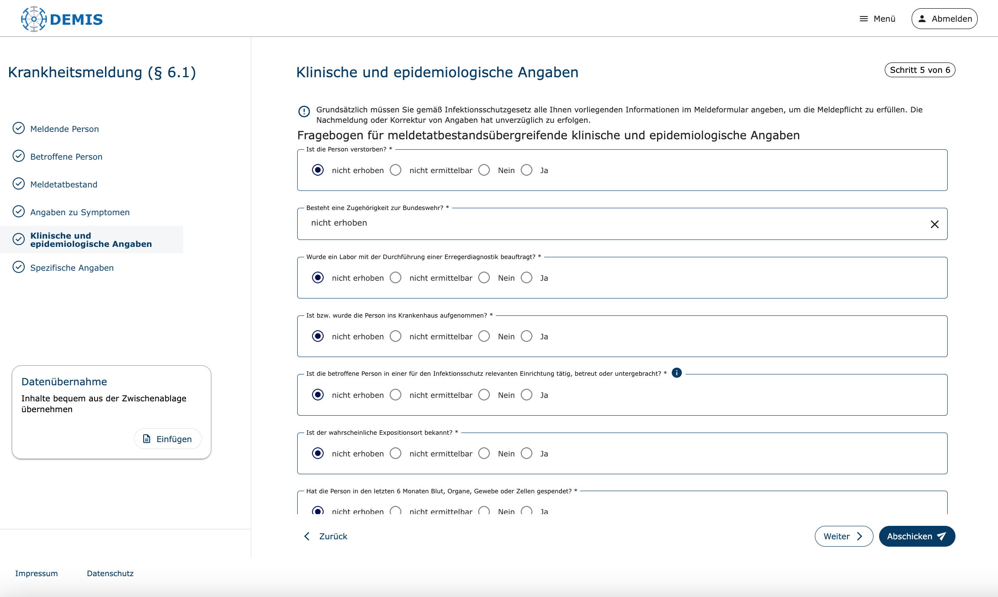Click Einfügen to paste clipboard data
This screenshot has width=998, height=597.
167,439
